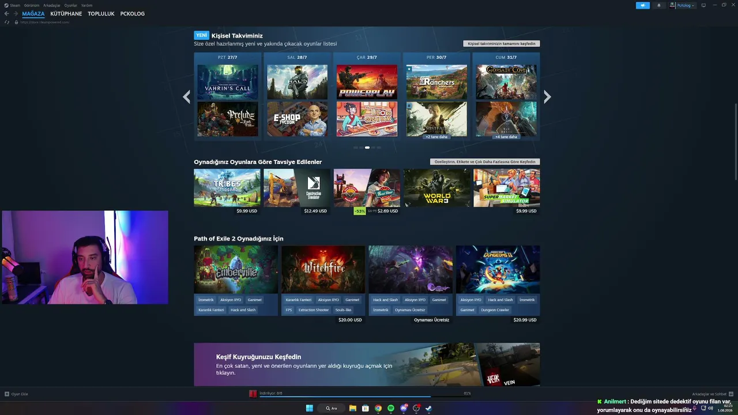Open Microsoft Store from the taskbar
The width and height of the screenshot is (738, 415).
366,408
